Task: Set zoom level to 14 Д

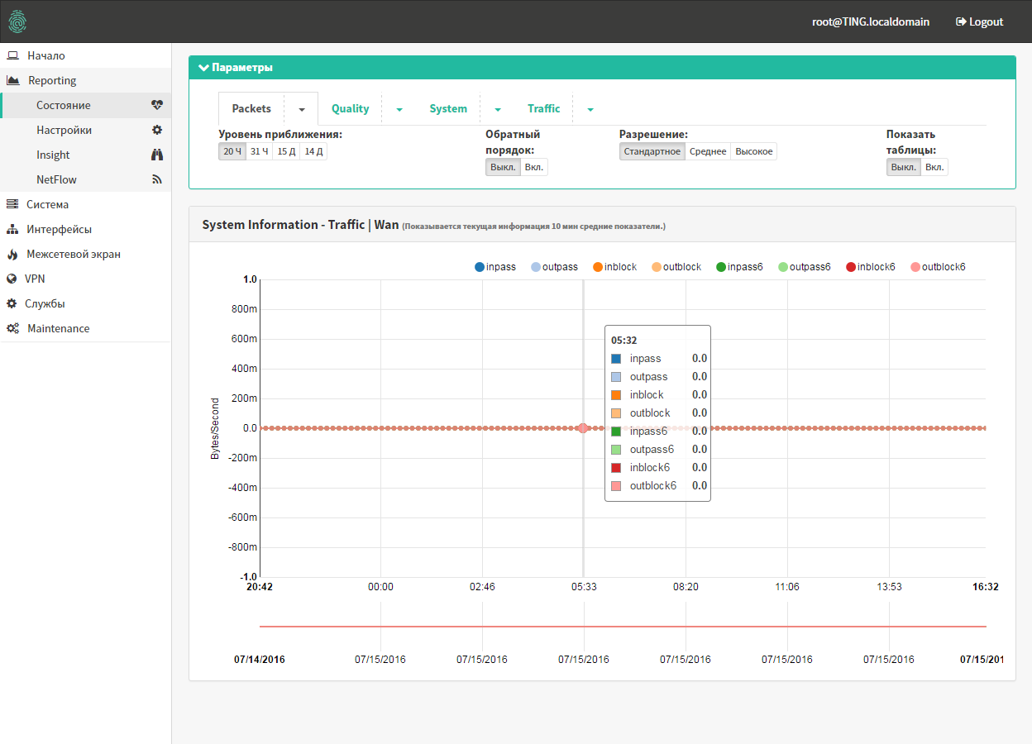Action: click(313, 151)
